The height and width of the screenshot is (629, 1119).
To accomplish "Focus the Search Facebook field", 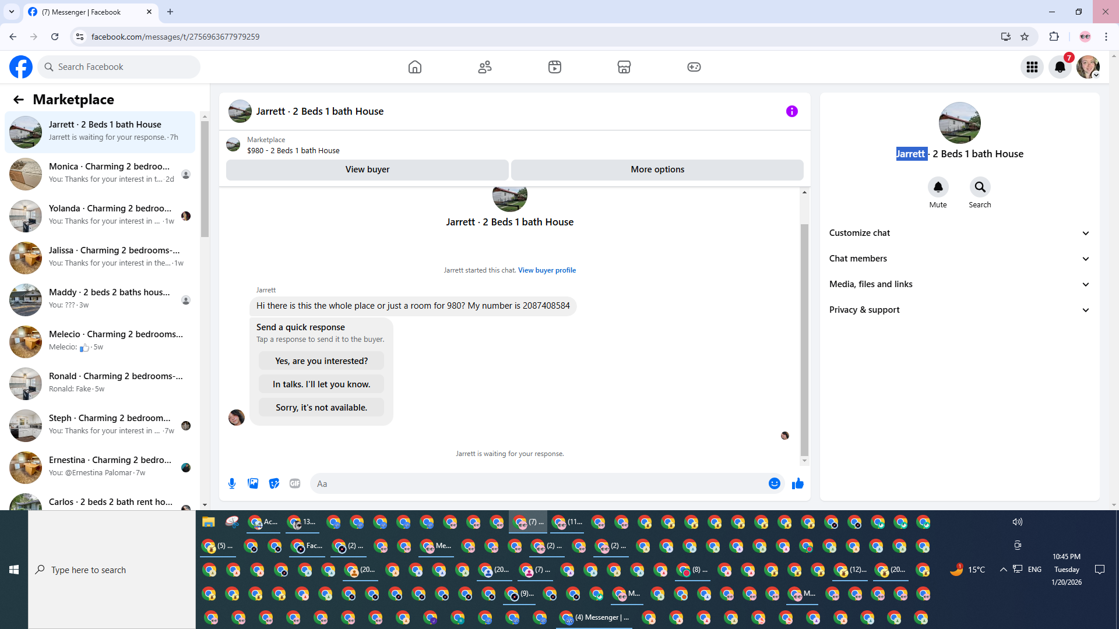I will (119, 67).
